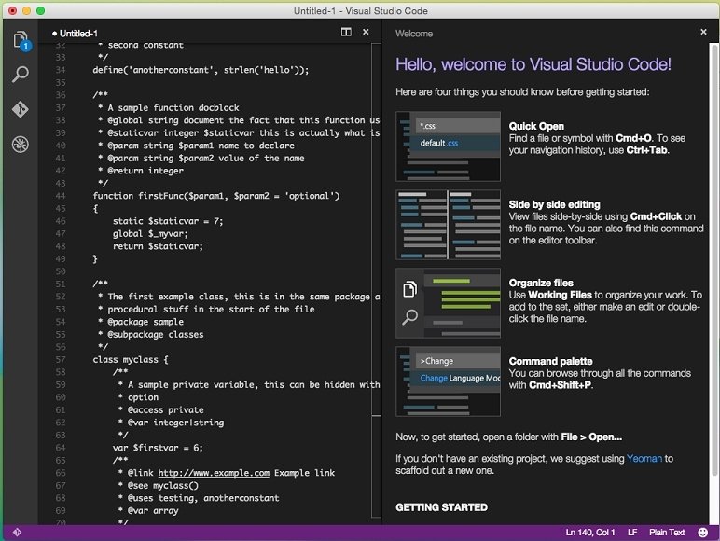Click the Git status icon in status bar
The width and height of the screenshot is (720, 541).
point(17,533)
